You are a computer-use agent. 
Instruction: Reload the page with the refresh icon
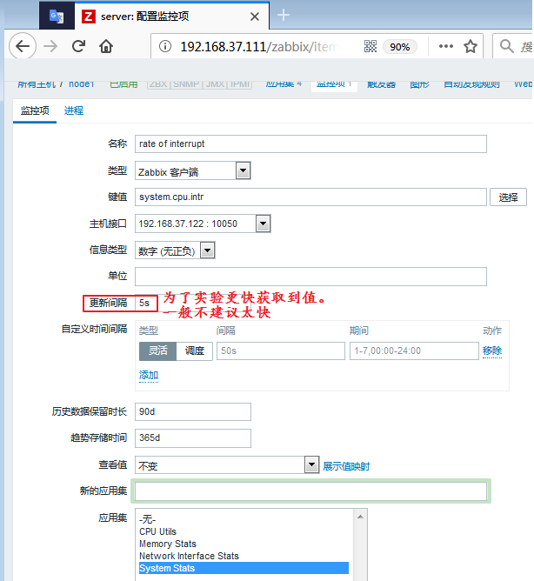pyautogui.click(x=78, y=47)
